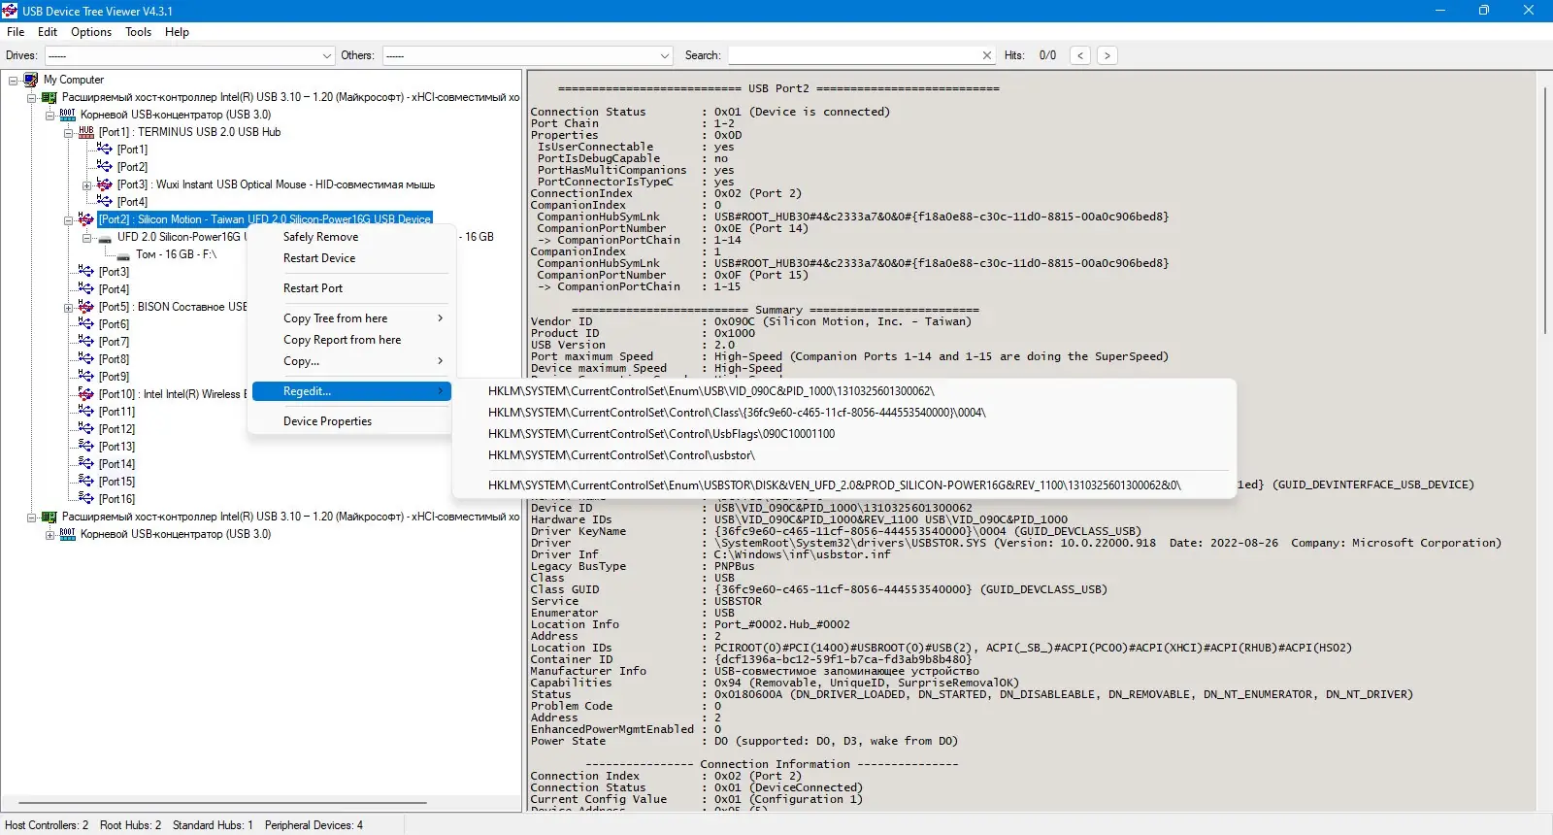Image resolution: width=1553 pixels, height=835 pixels.
Task: Open the Copy... submenu
Action: 351,361
